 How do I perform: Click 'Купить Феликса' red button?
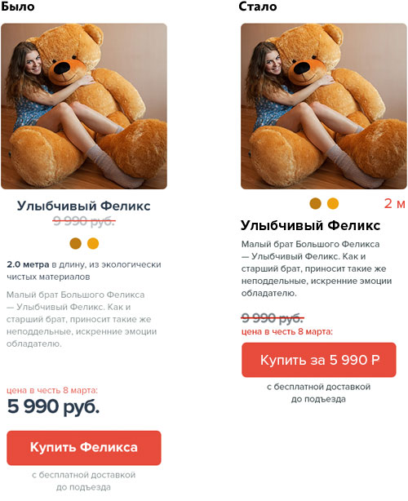[84, 448]
